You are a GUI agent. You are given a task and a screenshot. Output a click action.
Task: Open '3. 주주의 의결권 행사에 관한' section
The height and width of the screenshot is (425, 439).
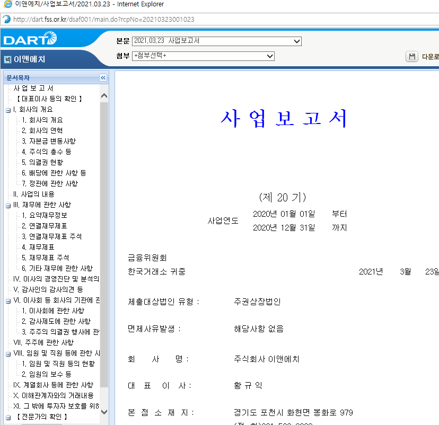click(x=61, y=332)
